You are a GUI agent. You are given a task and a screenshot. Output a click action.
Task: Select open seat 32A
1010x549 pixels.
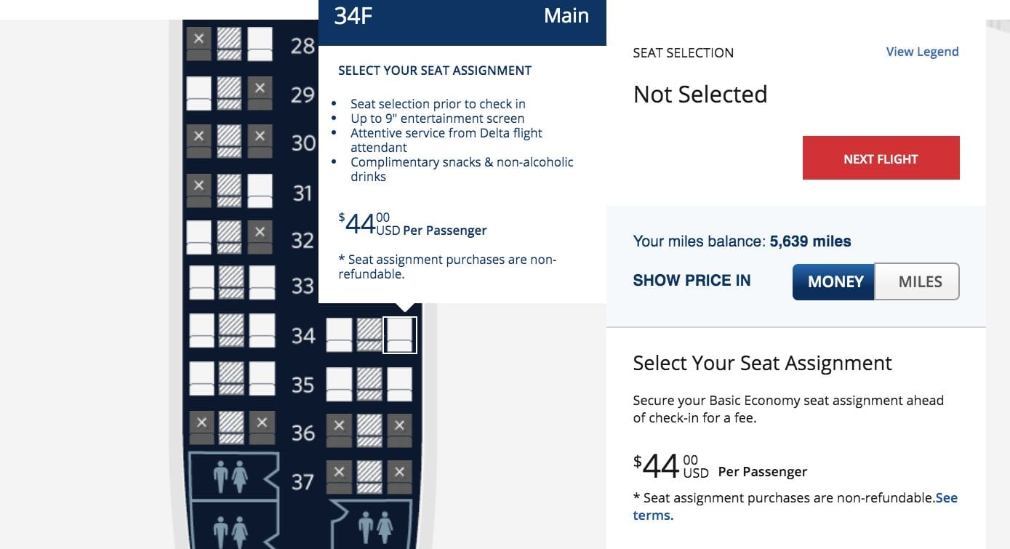[x=199, y=236]
